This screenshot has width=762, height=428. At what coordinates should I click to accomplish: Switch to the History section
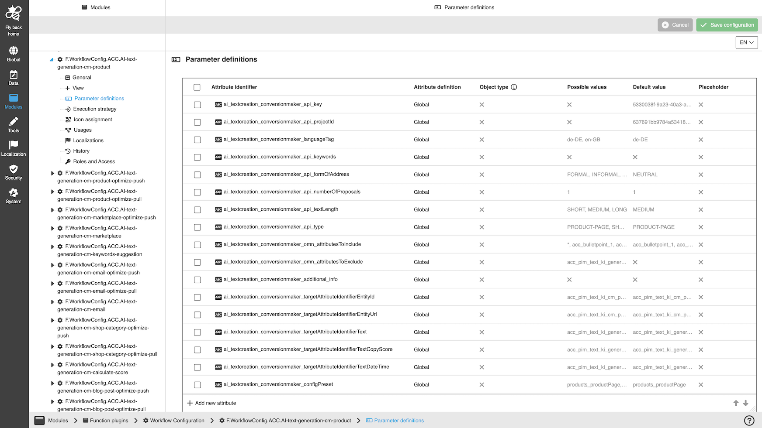pyautogui.click(x=81, y=151)
